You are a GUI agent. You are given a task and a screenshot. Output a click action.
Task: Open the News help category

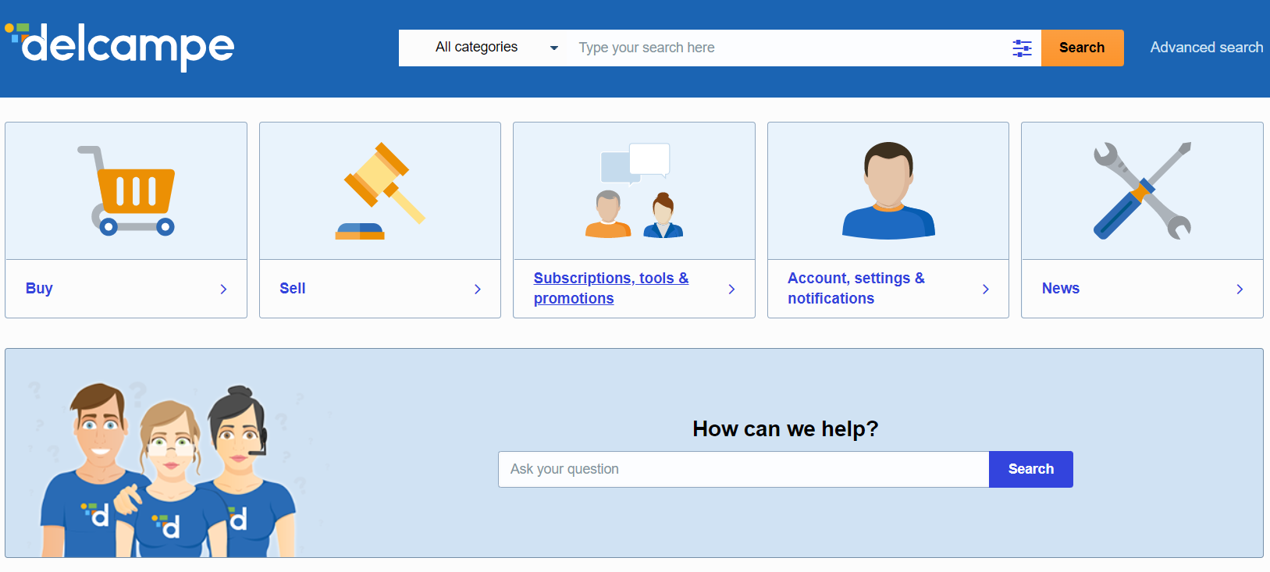pos(1061,288)
